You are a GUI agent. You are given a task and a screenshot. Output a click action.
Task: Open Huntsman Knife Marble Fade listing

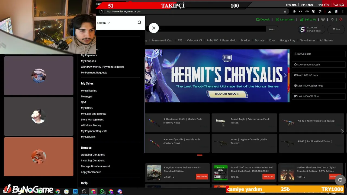point(177,123)
